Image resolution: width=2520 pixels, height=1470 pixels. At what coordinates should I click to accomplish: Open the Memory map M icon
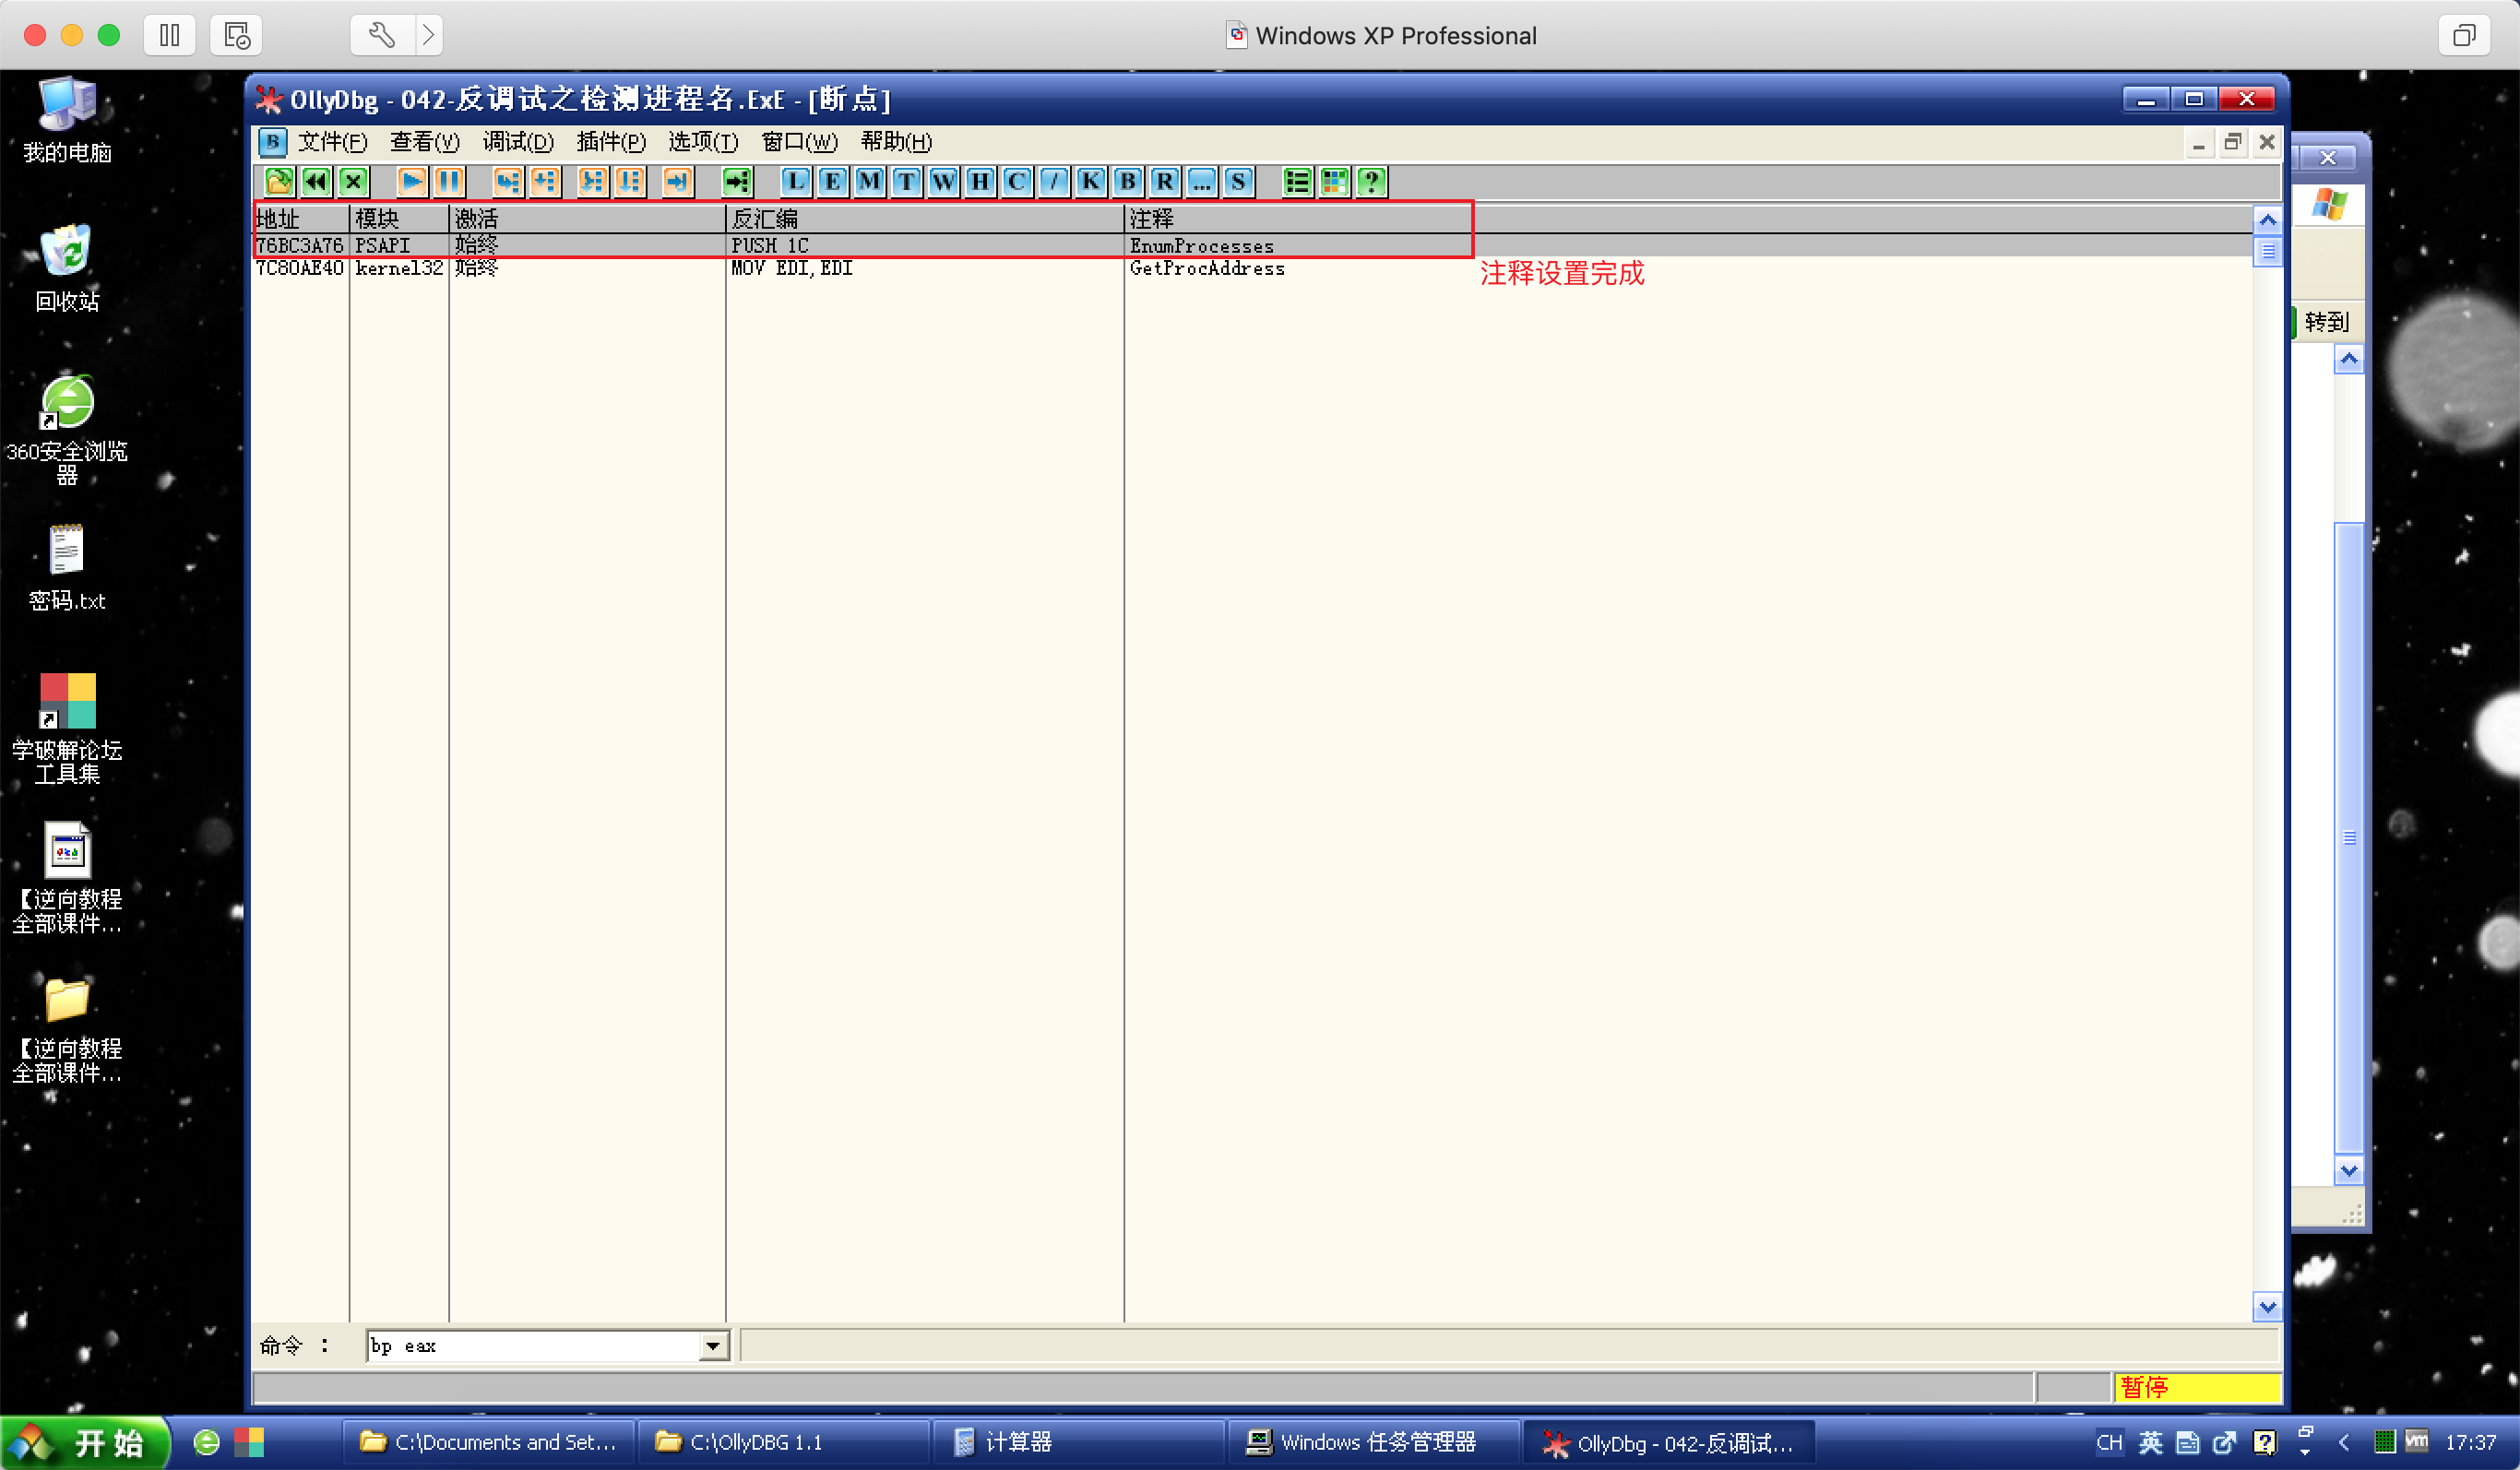pyautogui.click(x=869, y=181)
